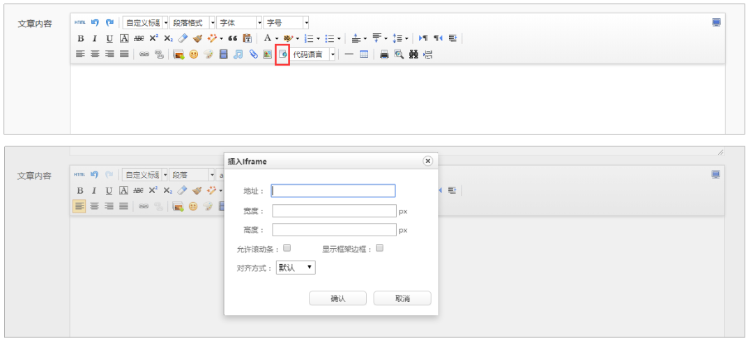Click the 确认 button
This screenshot has height=345, width=753.
pos(337,298)
